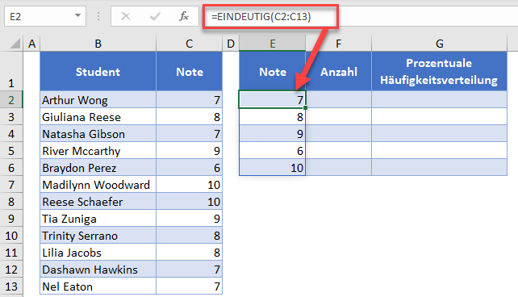Select the Reese Schaefer cell
Screen dimensions: 518x297
[98, 202]
